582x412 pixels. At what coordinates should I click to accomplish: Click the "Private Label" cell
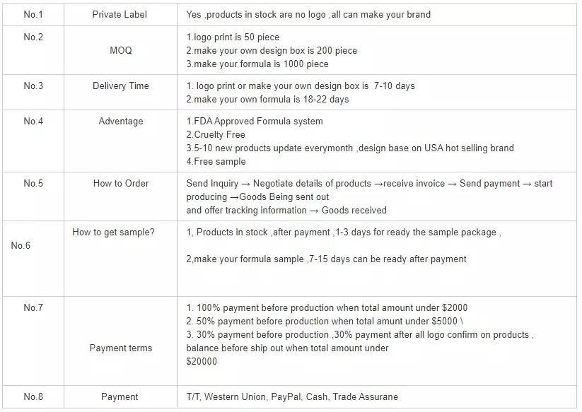pyautogui.click(x=120, y=15)
